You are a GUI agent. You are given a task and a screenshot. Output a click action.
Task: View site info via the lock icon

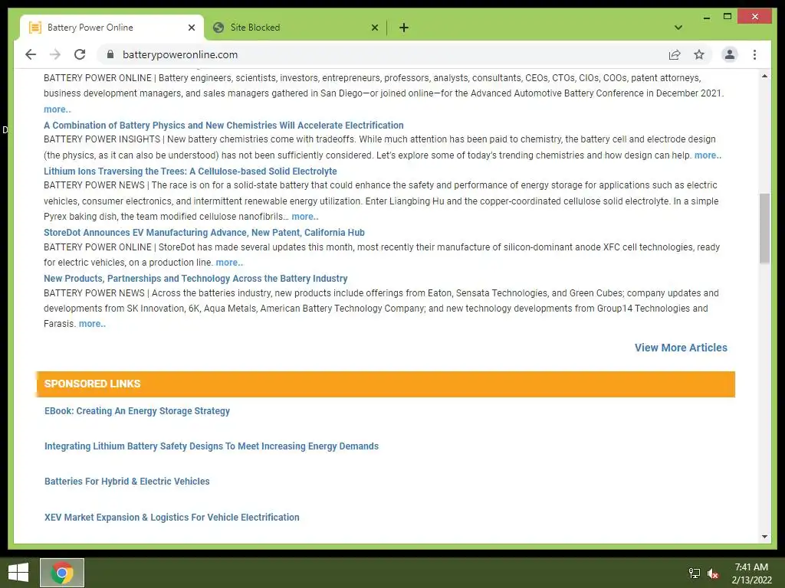coord(110,54)
